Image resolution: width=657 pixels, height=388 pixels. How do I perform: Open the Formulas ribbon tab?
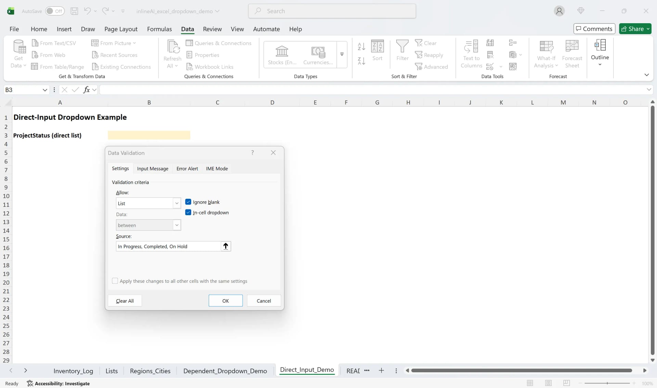[159, 29]
